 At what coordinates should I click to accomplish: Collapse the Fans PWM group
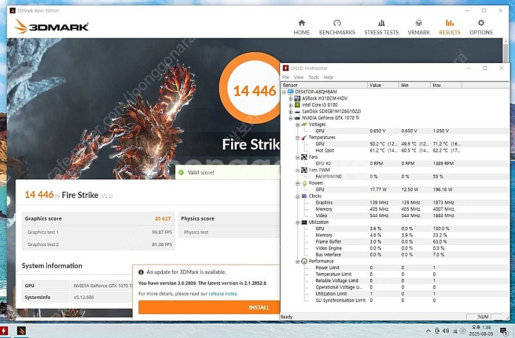click(x=297, y=170)
